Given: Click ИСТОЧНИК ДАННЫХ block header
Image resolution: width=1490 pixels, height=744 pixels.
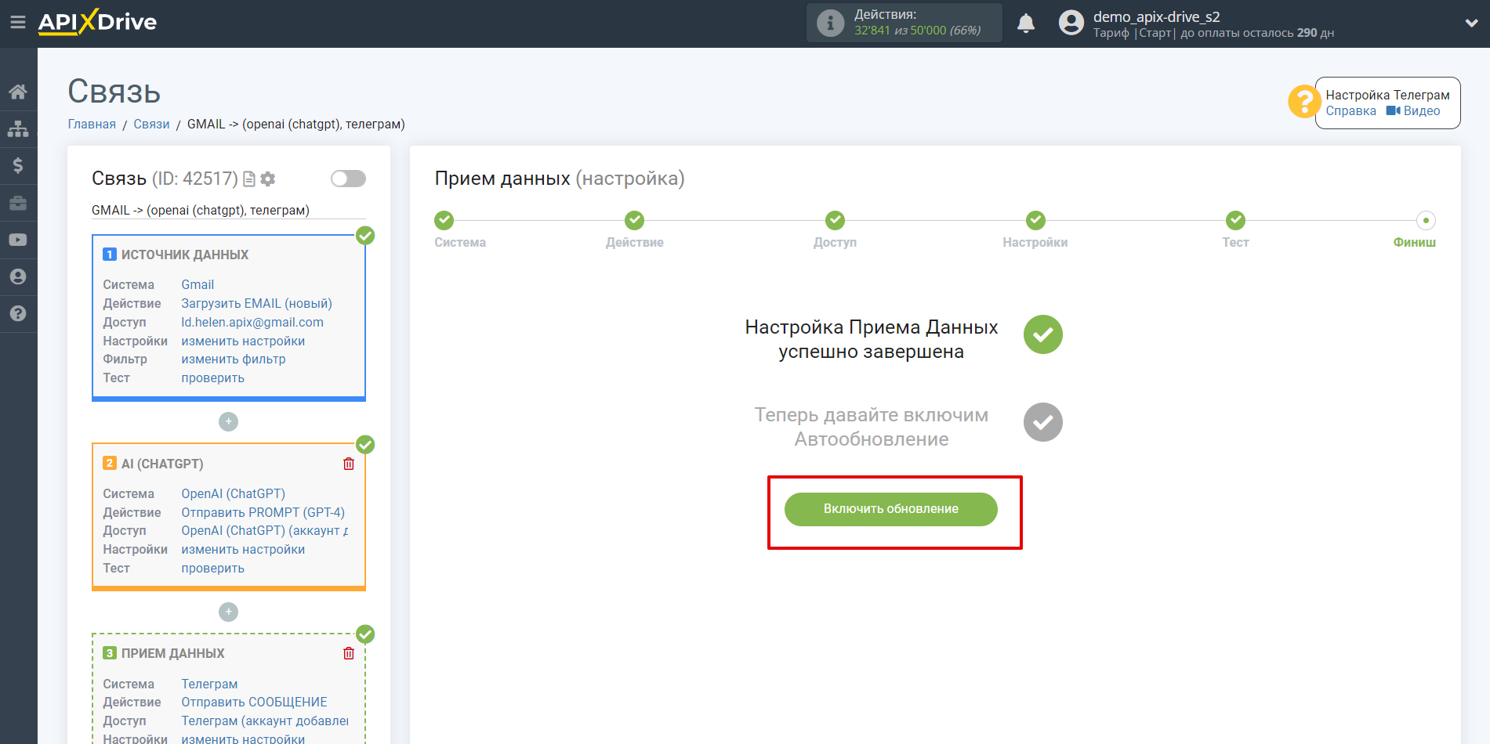Looking at the screenshot, I should pyautogui.click(x=185, y=255).
